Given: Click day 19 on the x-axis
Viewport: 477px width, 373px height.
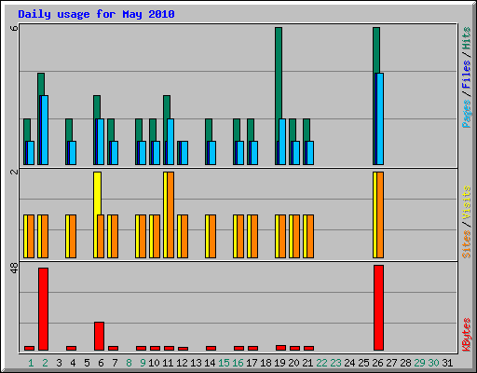Looking at the screenshot, I should 279,363.
